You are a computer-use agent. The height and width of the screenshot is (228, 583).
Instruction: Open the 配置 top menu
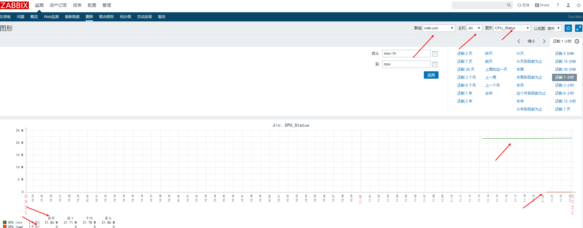(92, 5)
